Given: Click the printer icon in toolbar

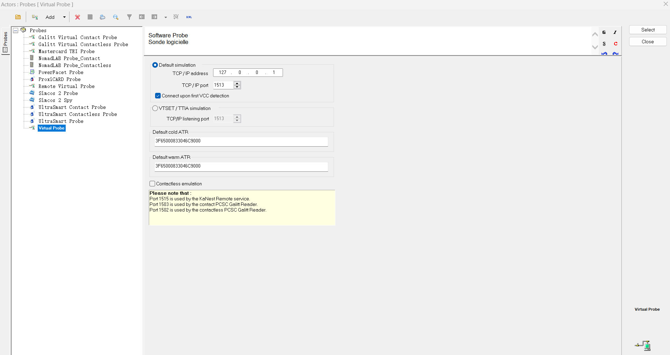Looking at the screenshot, I should pos(102,17).
